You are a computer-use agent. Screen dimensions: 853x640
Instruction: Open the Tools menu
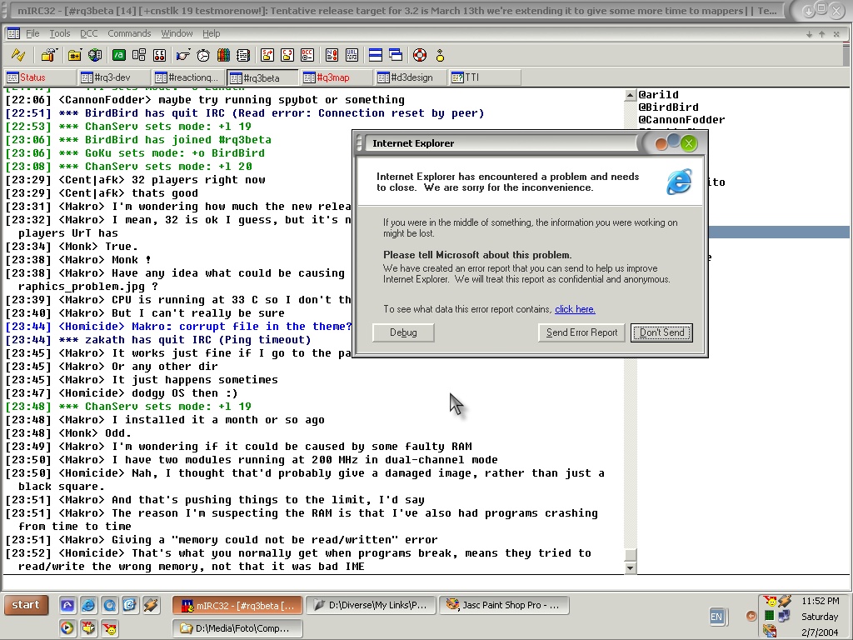pos(60,34)
